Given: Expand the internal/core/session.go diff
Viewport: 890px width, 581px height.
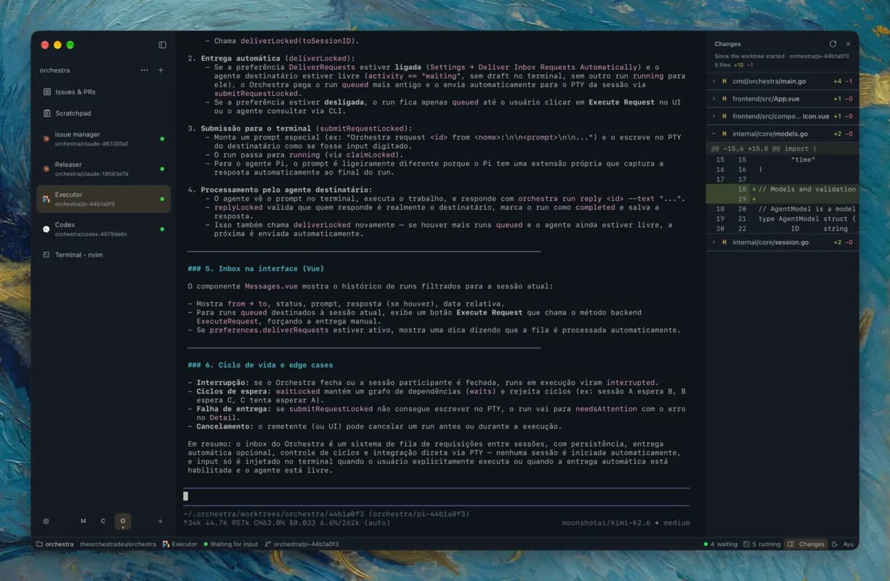Looking at the screenshot, I should click(x=714, y=243).
